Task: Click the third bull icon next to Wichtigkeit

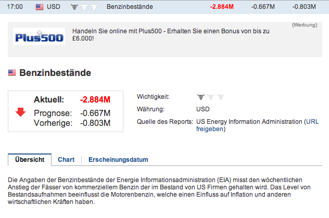Action: click(x=220, y=97)
